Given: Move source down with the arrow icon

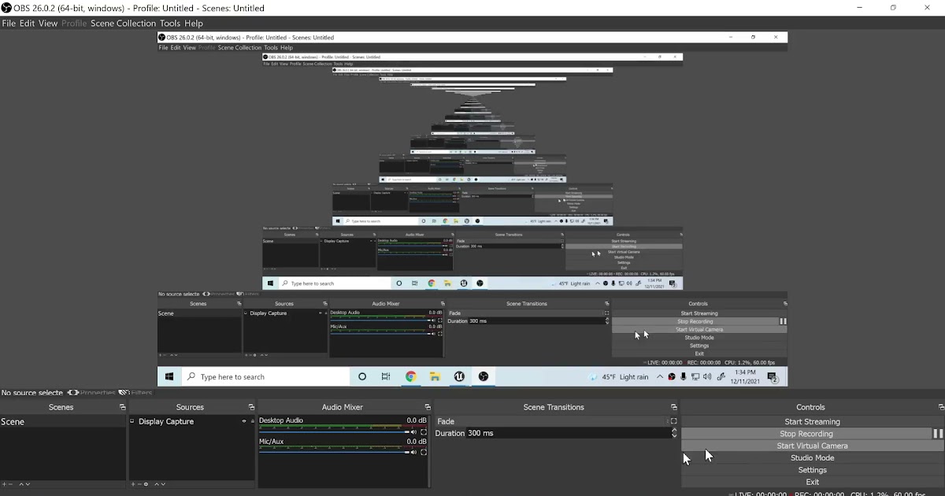Looking at the screenshot, I should (x=164, y=484).
